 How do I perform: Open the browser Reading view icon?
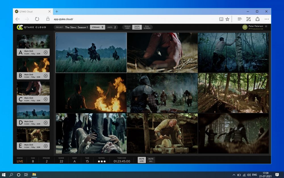click(x=221, y=19)
